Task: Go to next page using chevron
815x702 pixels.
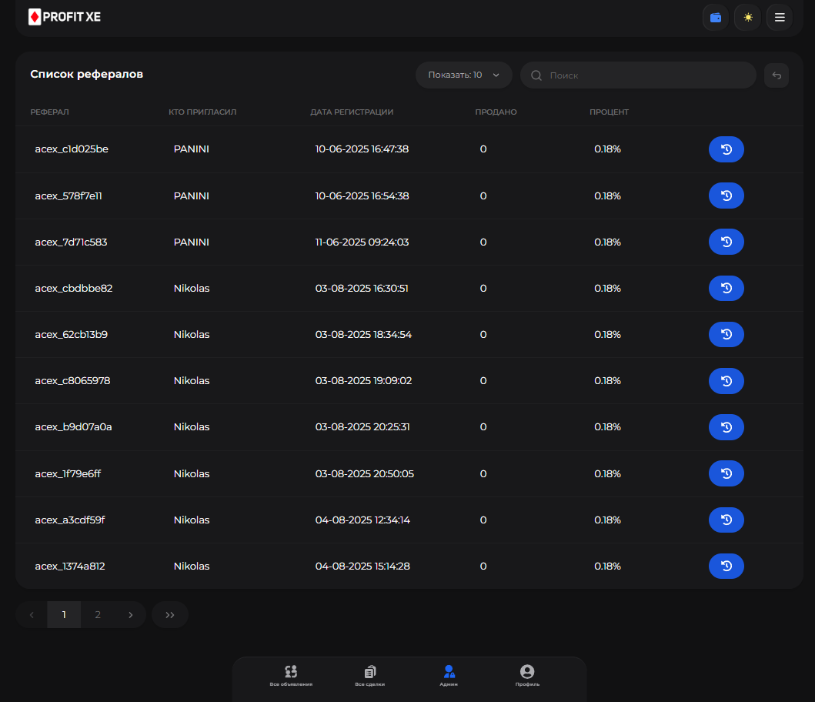Action: coord(131,615)
